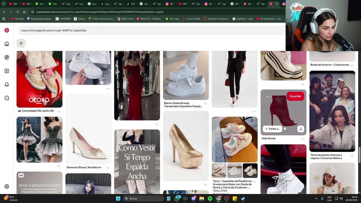Switch to the Google 'ropa' tab
Viewport: 361px width, 203px height.
(x=144, y=4)
